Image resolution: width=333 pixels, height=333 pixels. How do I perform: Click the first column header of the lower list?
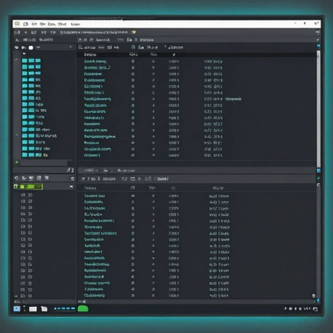tap(90, 188)
